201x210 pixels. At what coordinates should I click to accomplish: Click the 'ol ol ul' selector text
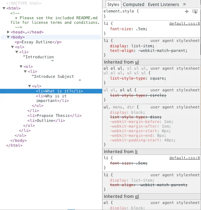113,69
